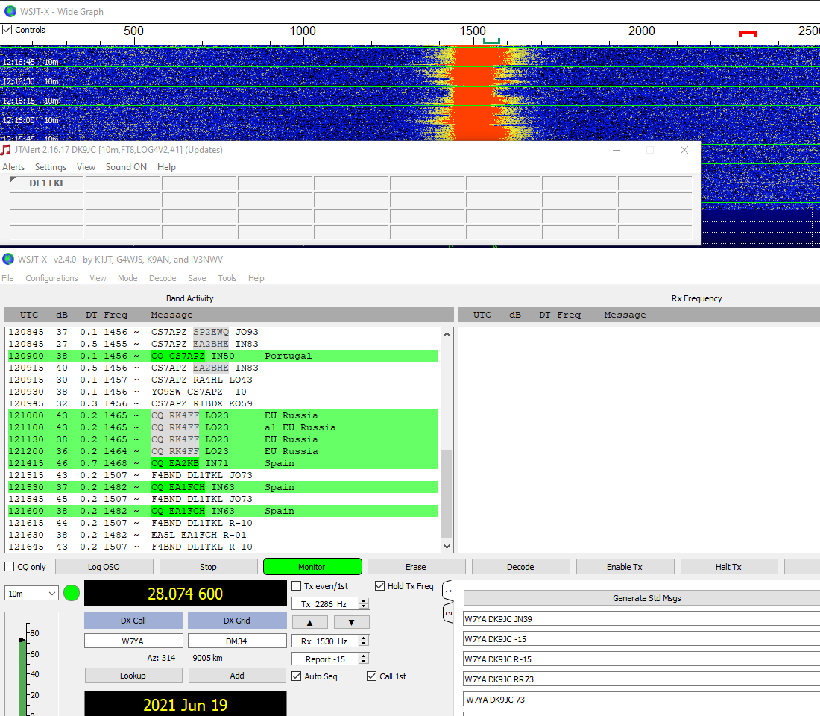This screenshot has height=716, width=820.
Task: Open WSJT-X Configurations menu
Action: [x=51, y=278]
